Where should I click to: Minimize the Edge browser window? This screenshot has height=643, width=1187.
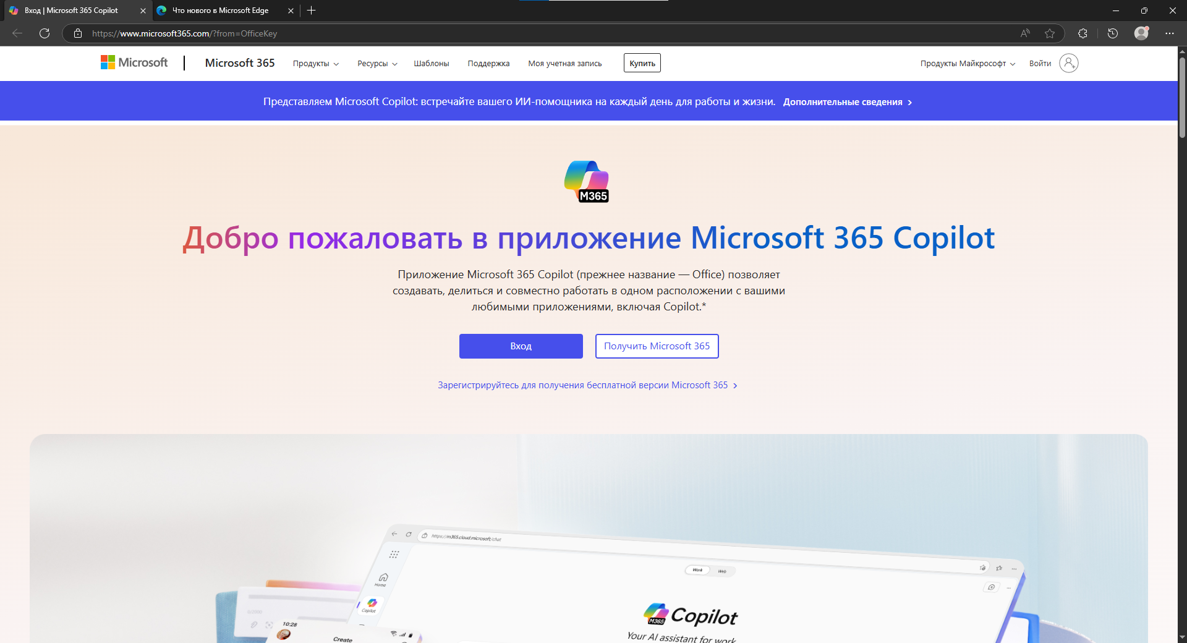tap(1116, 11)
